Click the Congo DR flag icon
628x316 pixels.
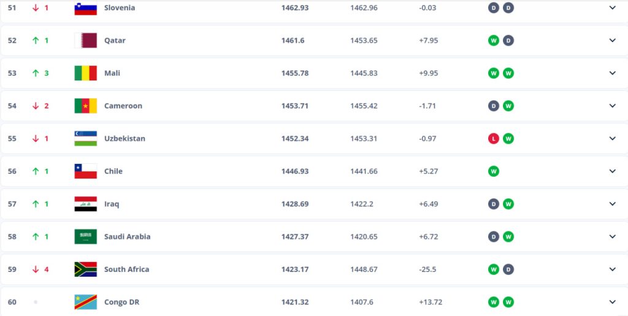tap(85, 301)
